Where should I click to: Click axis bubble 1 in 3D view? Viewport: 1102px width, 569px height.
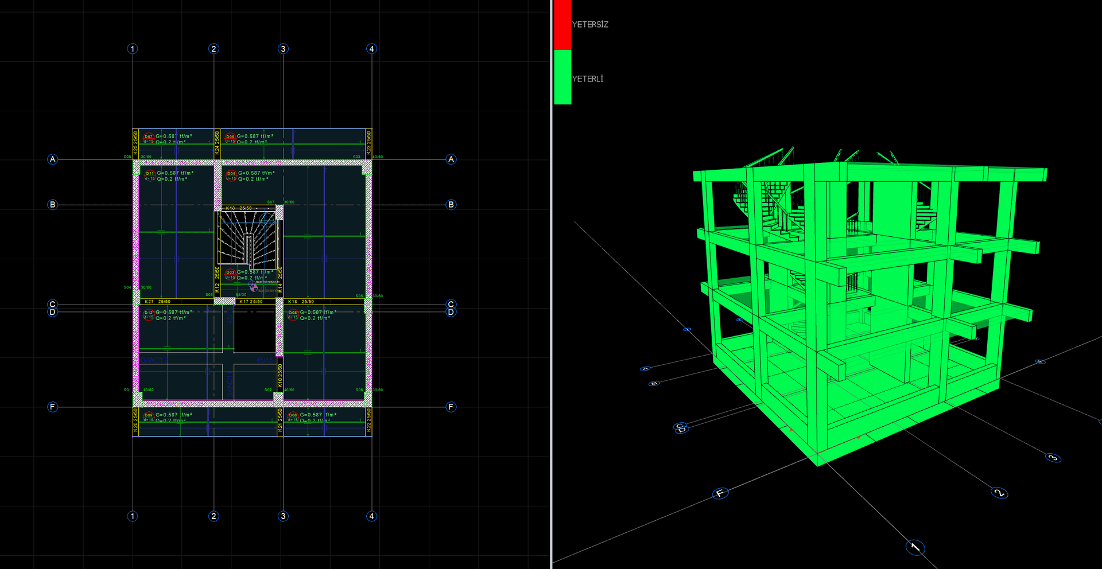pos(915,548)
